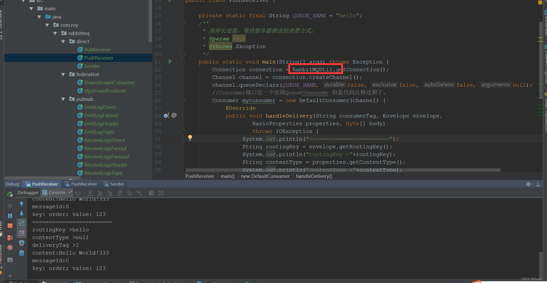This screenshot has height=283, width=547.
Task: Collapse the pubsub package
Action: coord(63,99)
